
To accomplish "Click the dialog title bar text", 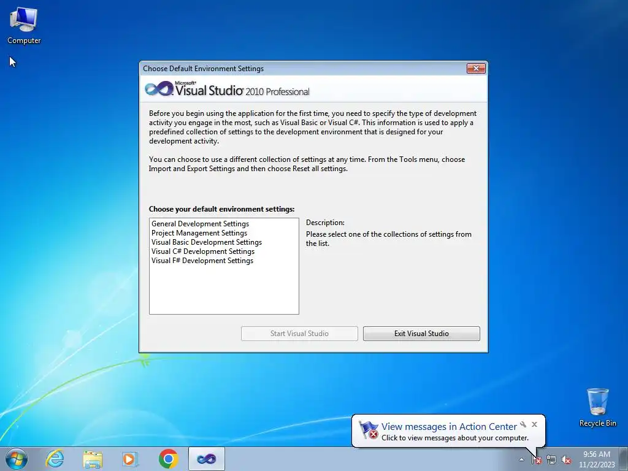I will (203, 69).
